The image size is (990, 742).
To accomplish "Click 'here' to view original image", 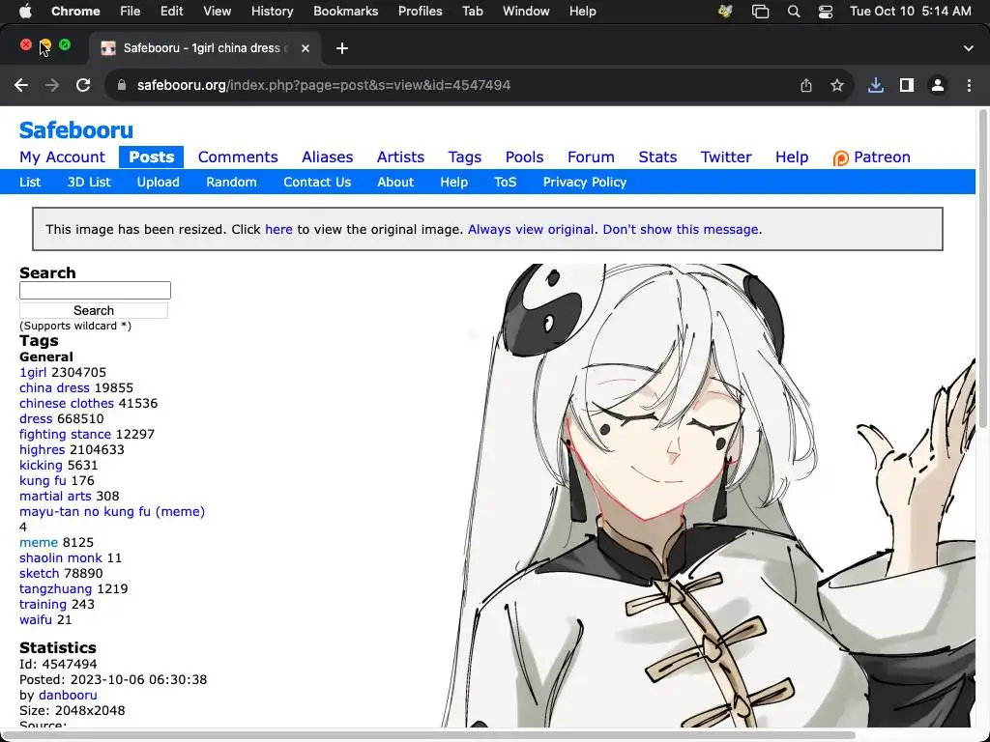I will [278, 230].
